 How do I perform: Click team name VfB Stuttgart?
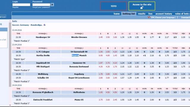click(x=43, y=67)
